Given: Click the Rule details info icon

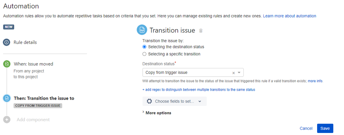Looking at the screenshot, I should [x=7, y=42].
